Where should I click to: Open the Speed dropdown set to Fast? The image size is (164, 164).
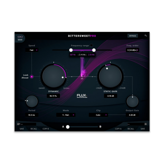[32, 50]
